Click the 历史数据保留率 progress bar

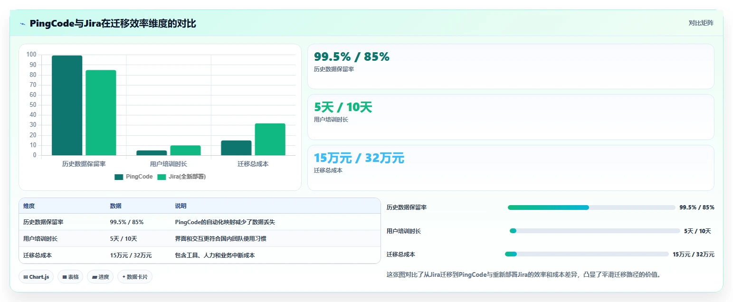pyautogui.click(x=591, y=208)
